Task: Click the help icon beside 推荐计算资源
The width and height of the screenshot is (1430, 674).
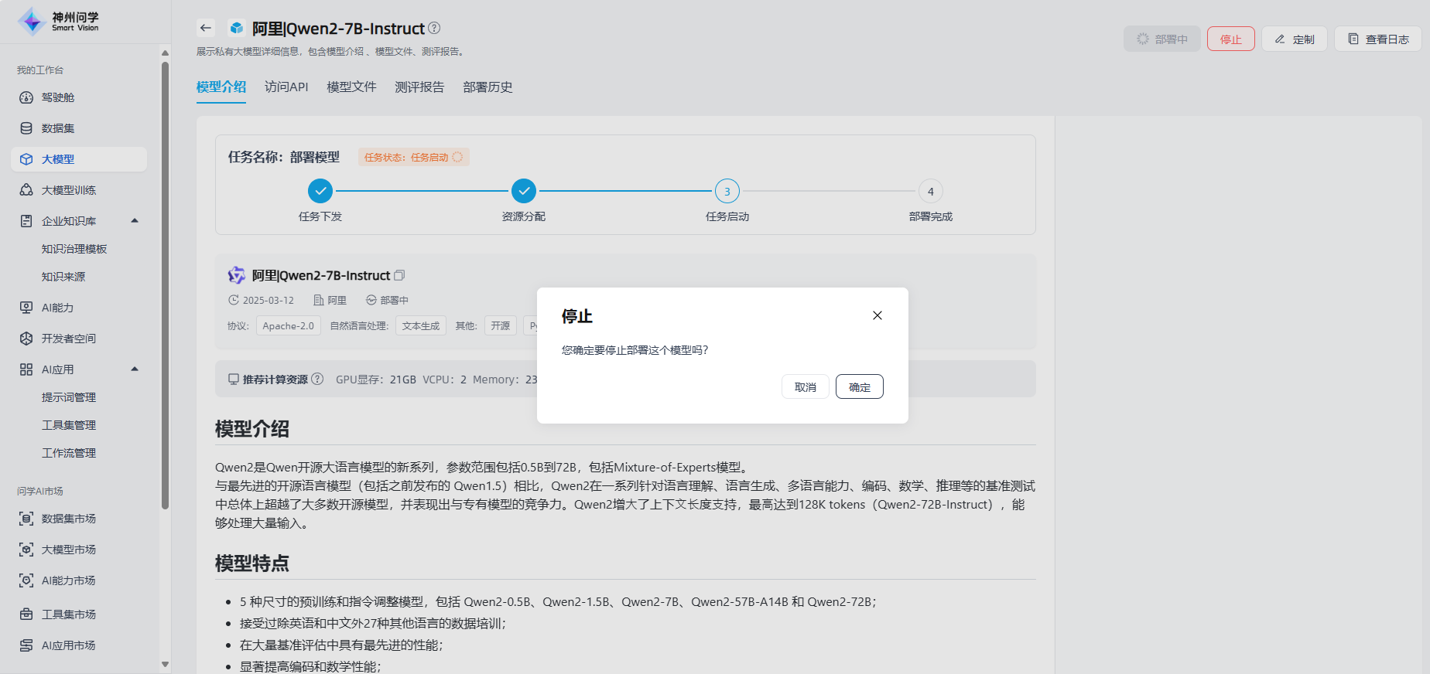Action: pos(317,379)
